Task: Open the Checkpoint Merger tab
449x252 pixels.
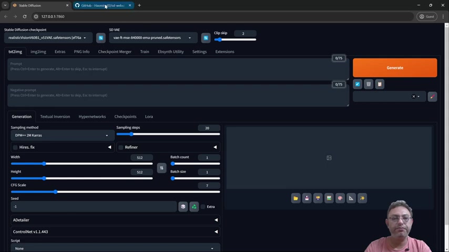Action: pyautogui.click(x=115, y=52)
